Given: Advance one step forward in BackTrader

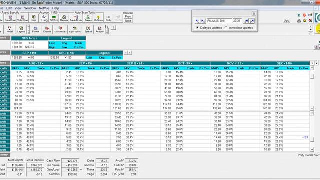Looking at the screenshot, I should (x=246, y=21).
